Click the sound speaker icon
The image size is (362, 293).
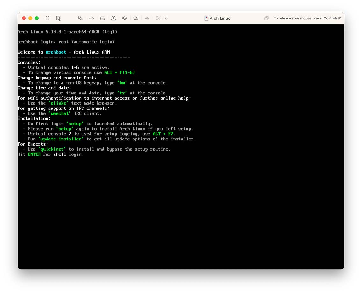(x=124, y=18)
